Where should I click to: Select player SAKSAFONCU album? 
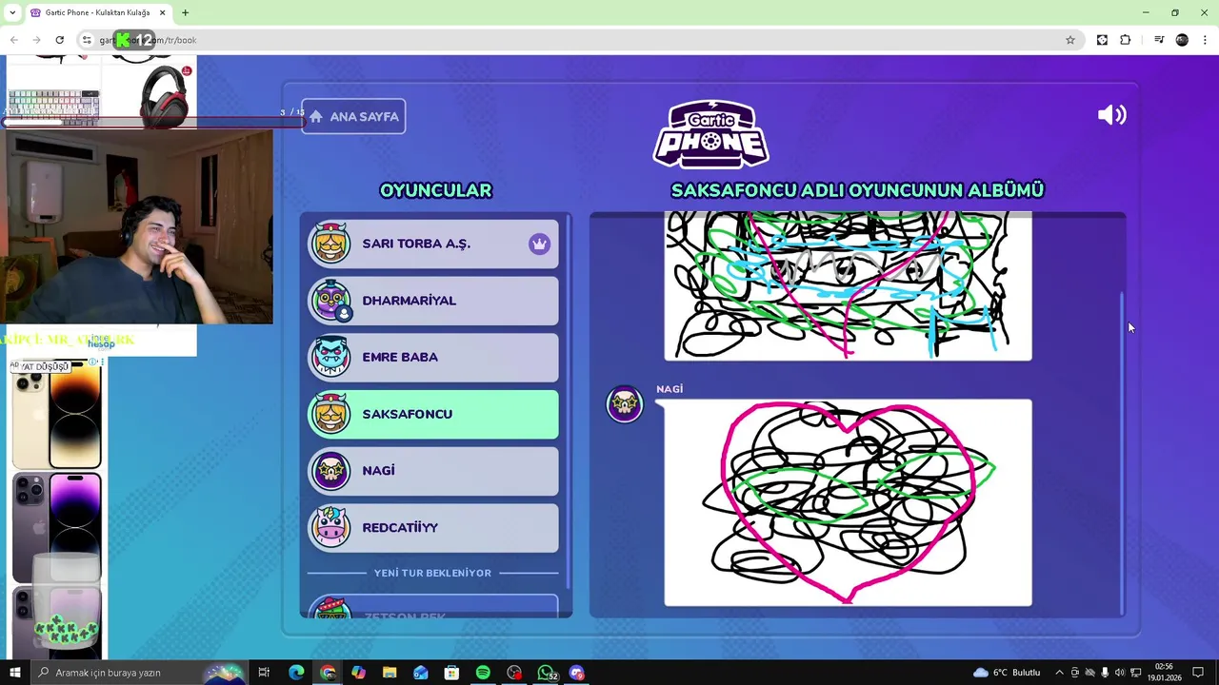tap(433, 414)
